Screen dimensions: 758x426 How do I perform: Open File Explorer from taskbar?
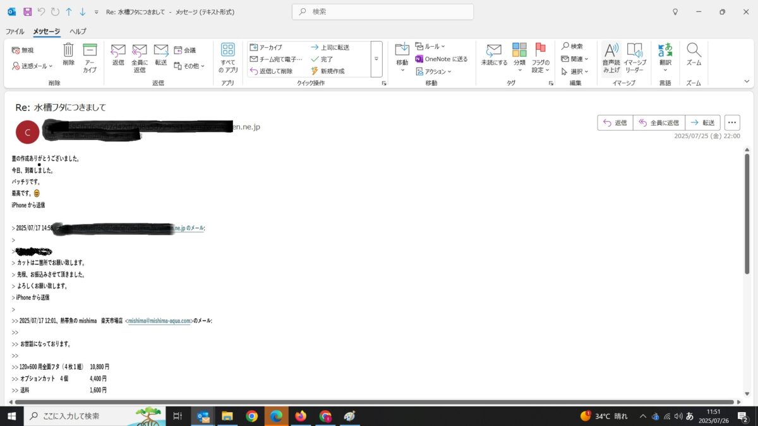pyautogui.click(x=227, y=416)
